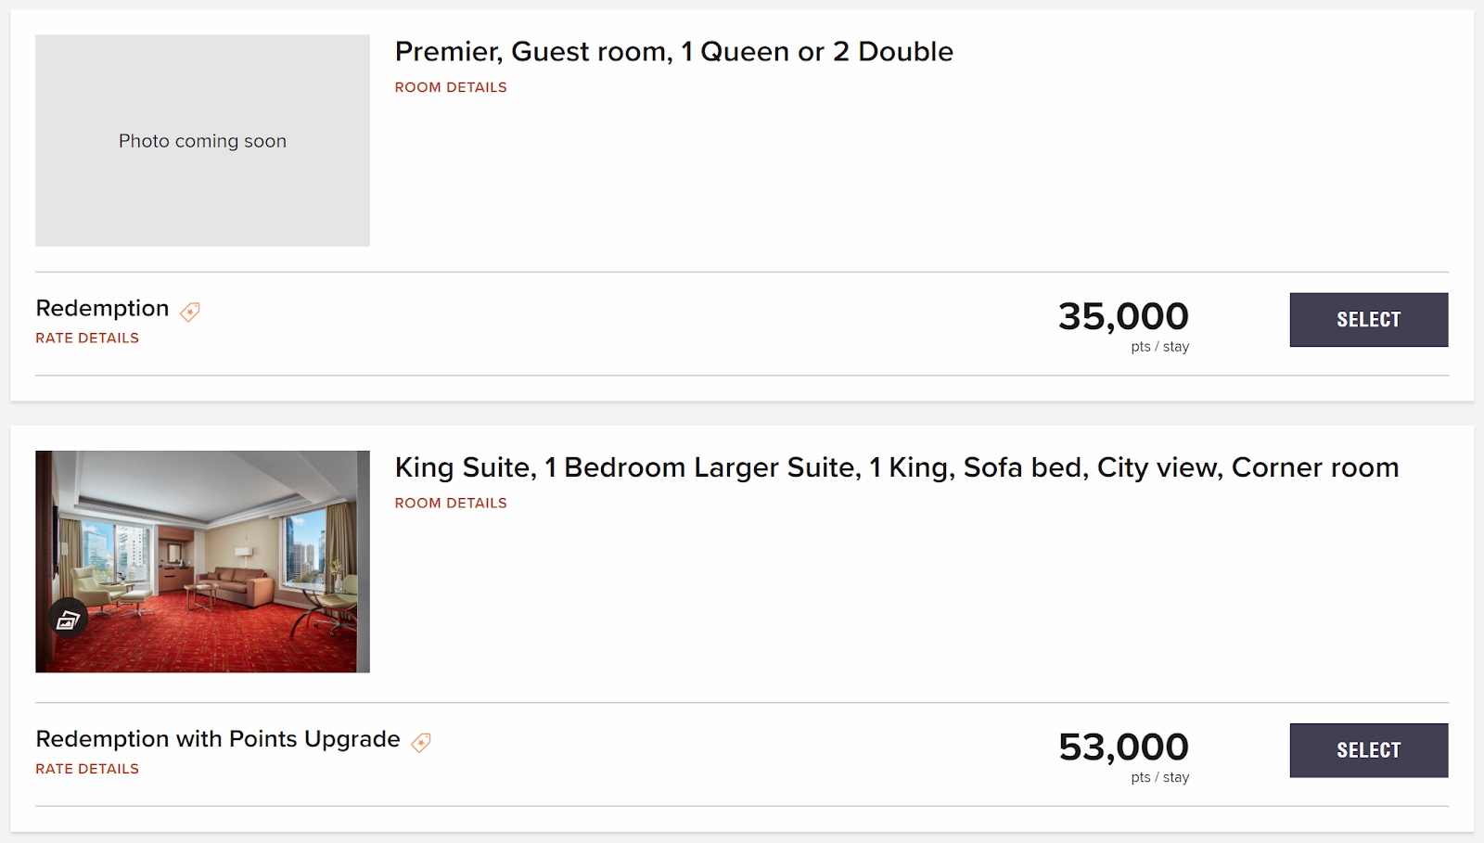Click the tag icon beside Redemption with Points Upgrade
This screenshot has width=1484, height=843.
pyautogui.click(x=422, y=742)
